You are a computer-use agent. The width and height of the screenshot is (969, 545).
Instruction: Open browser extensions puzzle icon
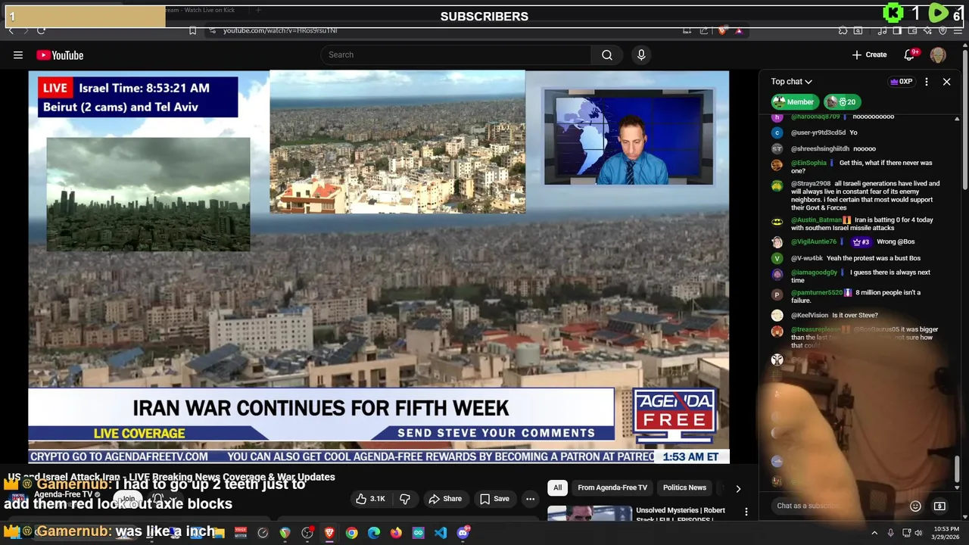tap(843, 30)
